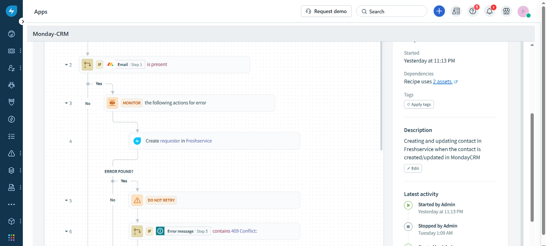546x246 pixels.
Task: Select the warning icon in DO NOT RETRY step
Action: (137, 200)
